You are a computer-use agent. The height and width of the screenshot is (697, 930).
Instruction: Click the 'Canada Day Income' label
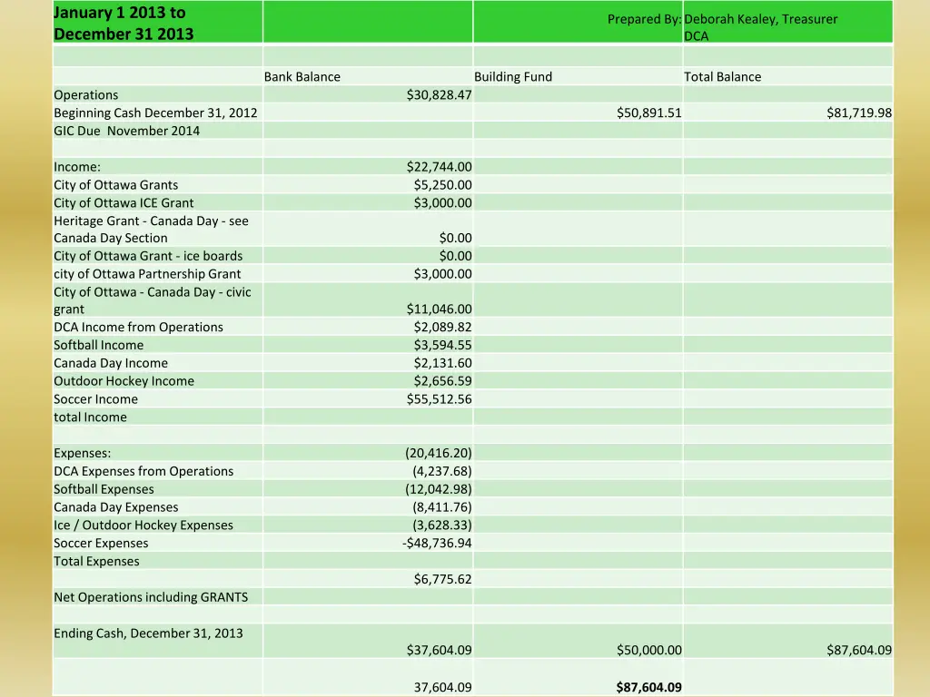coord(110,363)
